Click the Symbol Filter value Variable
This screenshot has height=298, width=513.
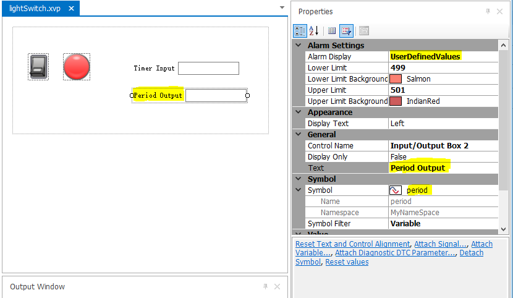[x=405, y=223]
